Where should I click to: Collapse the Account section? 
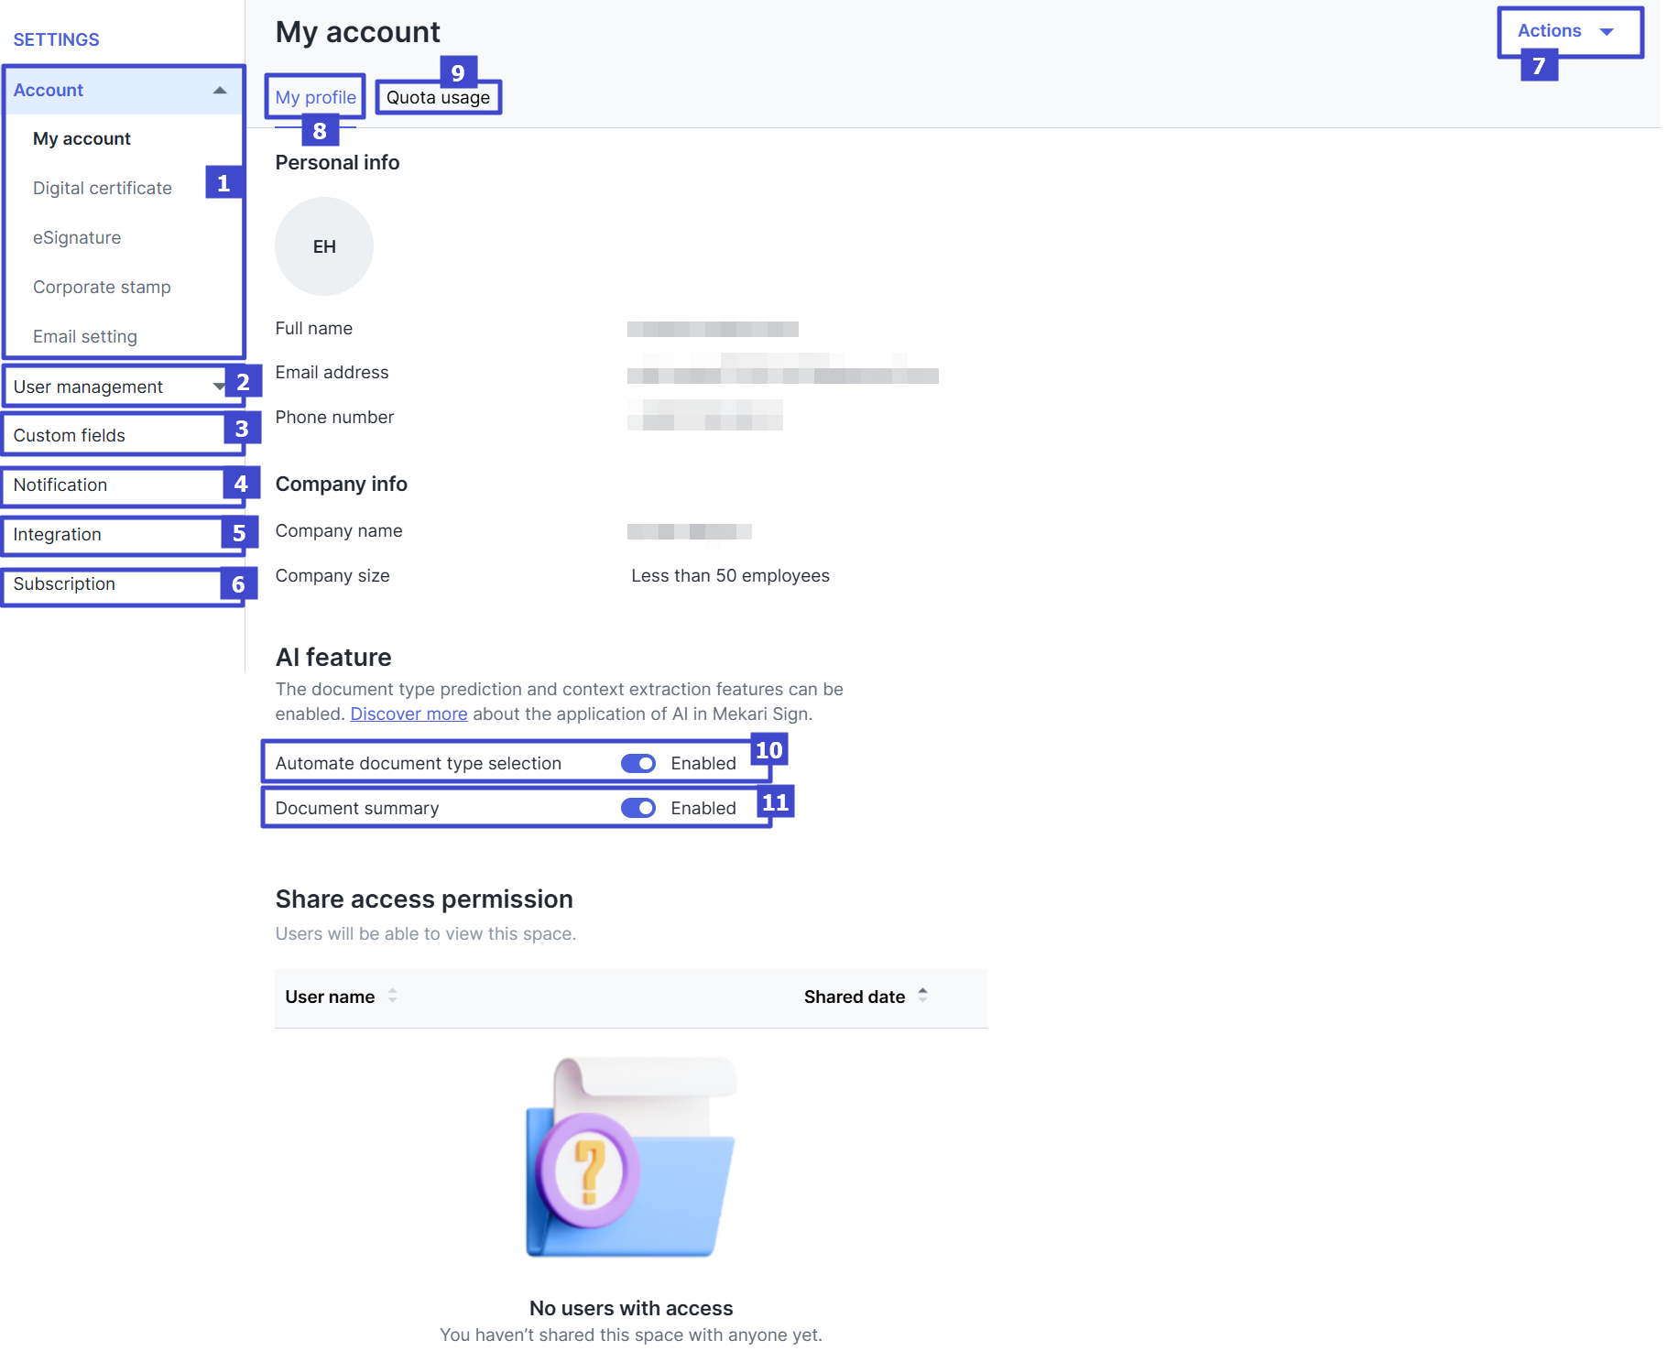pos(219,90)
